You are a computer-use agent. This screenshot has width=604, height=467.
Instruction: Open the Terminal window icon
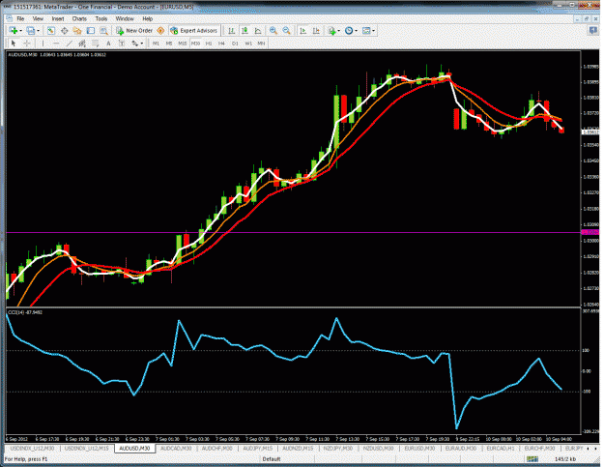[x=91, y=30]
